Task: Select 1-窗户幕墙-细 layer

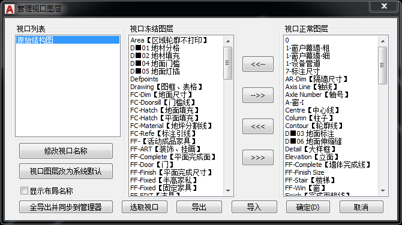Action: tap(307, 56)
